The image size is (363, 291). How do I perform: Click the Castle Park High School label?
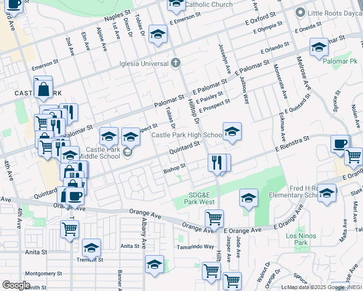[186, 135]
